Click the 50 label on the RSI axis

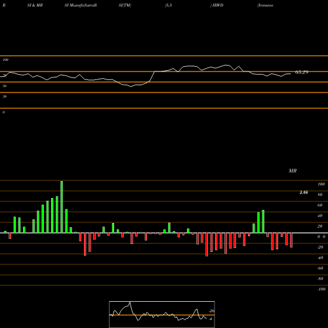5,86
